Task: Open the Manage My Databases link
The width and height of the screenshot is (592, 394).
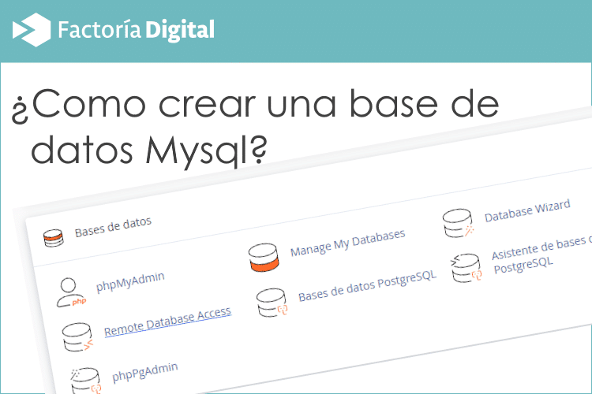Action: pos(348,243)
